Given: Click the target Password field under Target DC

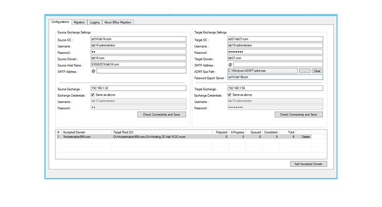Looking at the screenshot, I should 276,52.
